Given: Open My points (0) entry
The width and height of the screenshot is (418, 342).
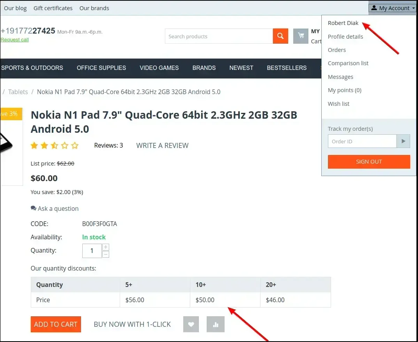Looking at the screenshot, I should click(344, 90).
